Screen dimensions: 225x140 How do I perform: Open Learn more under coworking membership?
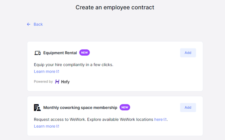pos(45,126)
